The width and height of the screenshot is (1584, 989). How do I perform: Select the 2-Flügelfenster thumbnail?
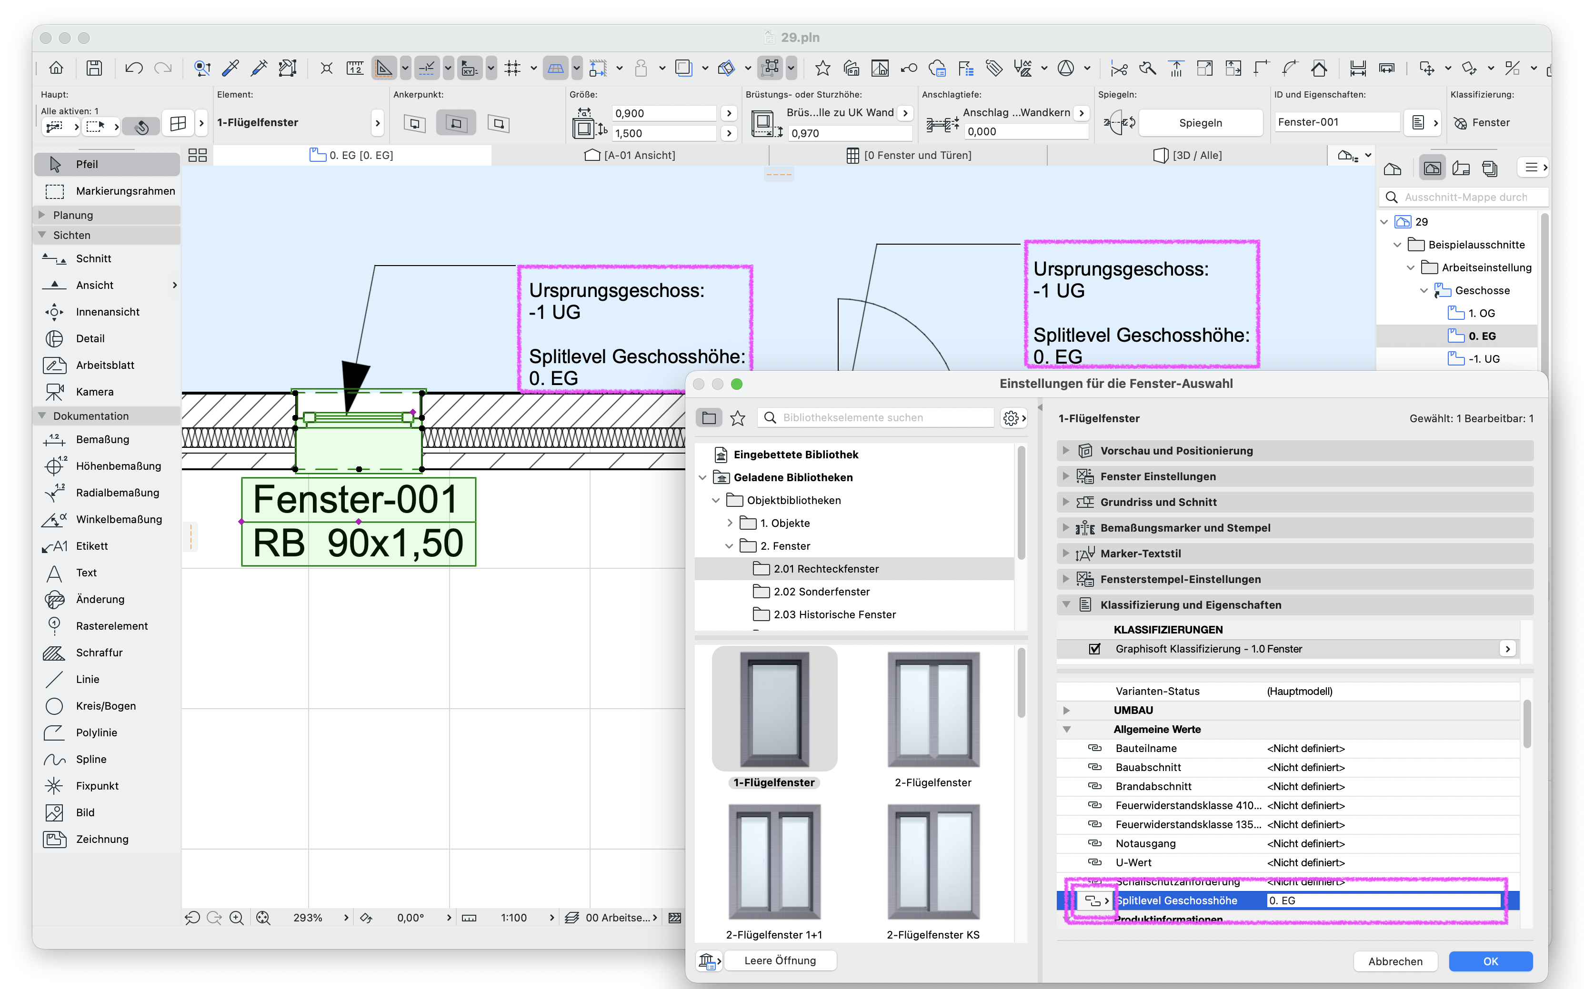coord(932,719)
